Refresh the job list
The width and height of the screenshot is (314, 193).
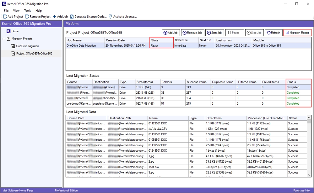coord(273,33)
